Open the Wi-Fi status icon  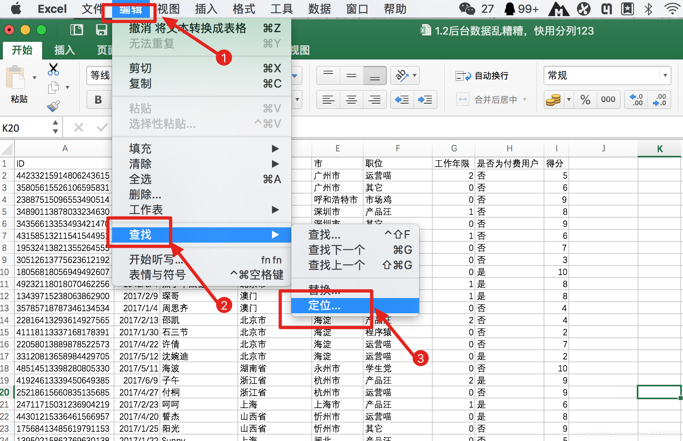pyautogui.click(x=672, y=8)
